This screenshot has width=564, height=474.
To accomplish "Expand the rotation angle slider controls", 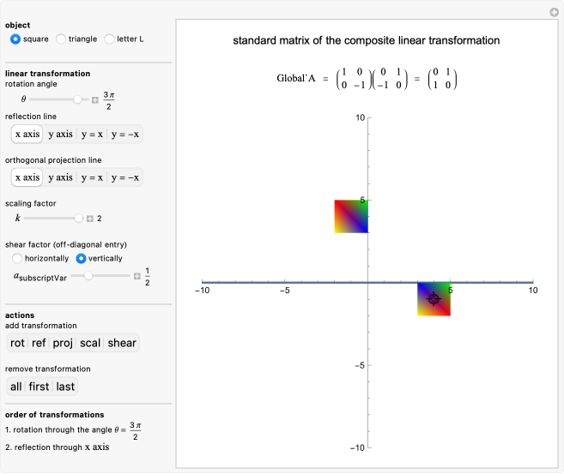I will pos(94,100).
